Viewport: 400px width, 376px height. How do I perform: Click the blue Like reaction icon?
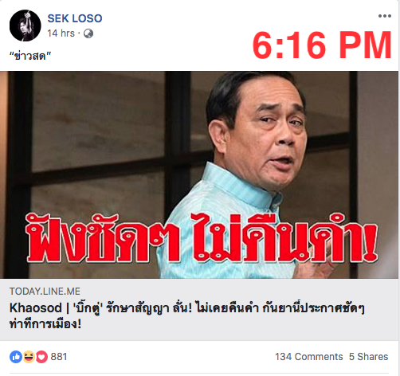[16, 357]
